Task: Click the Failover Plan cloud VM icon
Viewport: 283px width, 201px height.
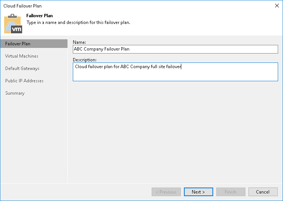Action: click(13, 24)
